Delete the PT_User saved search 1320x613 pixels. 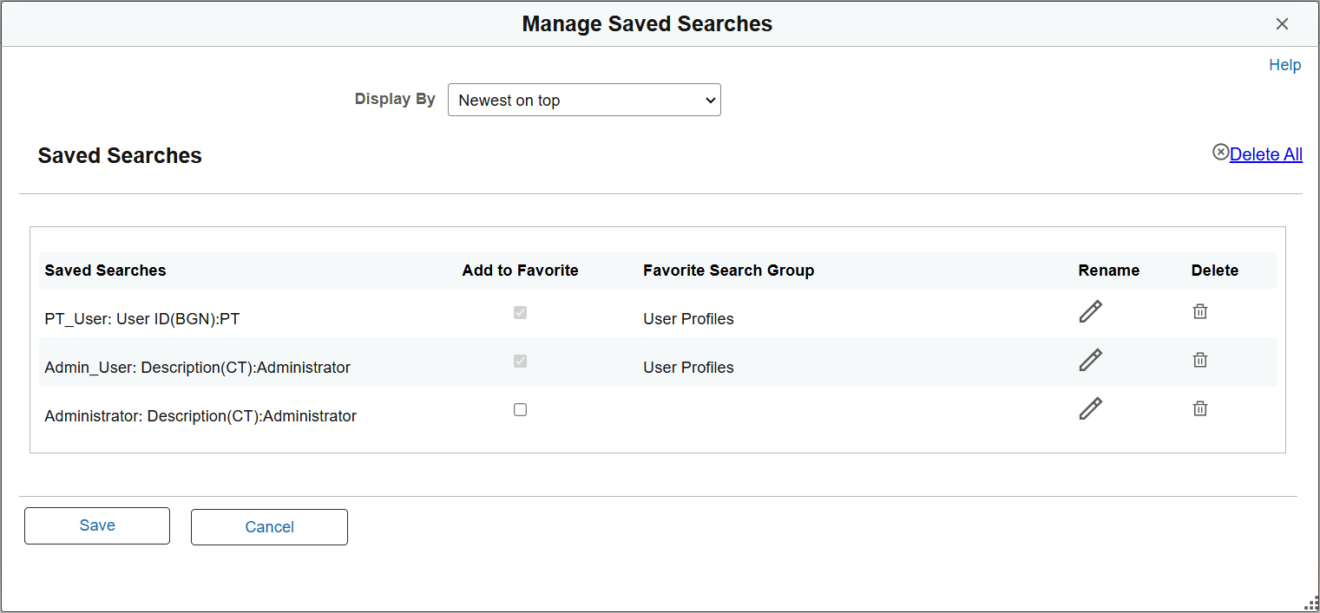tap(1200, 311)
